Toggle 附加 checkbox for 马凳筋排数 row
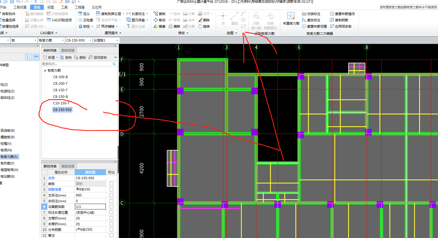The height and width of the screenshot is (238, 438). (111, 207)
